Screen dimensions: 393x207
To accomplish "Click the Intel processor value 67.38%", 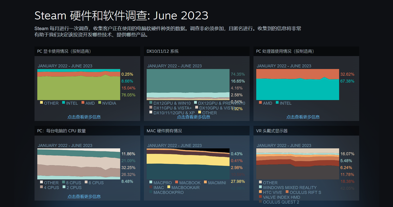I will pos(347,81).
